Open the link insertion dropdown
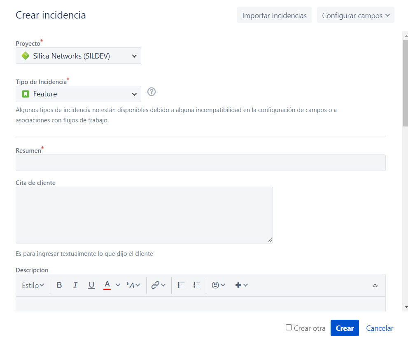This screenshot has width=408, height=344. [158, 285]
